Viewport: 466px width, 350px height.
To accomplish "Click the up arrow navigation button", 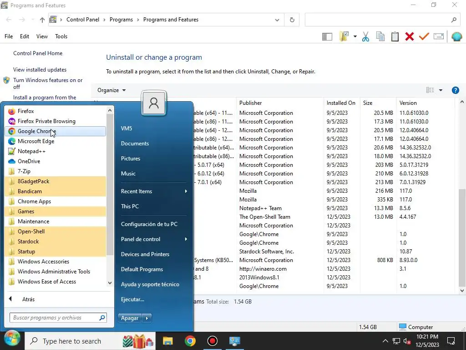I will pos(42,20).
